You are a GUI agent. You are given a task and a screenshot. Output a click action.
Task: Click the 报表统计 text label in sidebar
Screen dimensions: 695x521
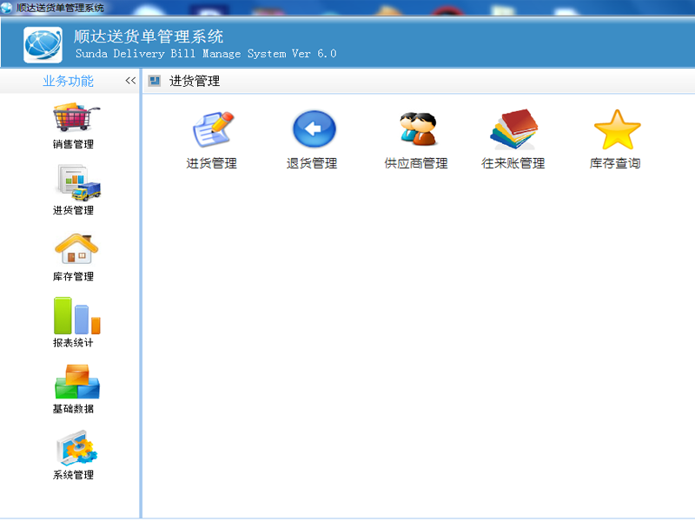(73, 343)
